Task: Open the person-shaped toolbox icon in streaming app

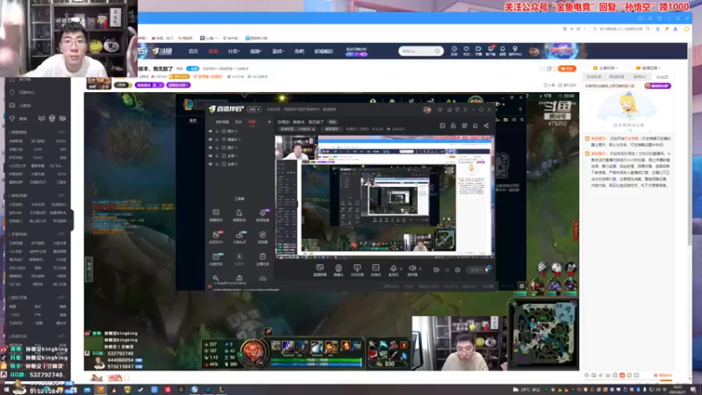Action: [239, 212]
